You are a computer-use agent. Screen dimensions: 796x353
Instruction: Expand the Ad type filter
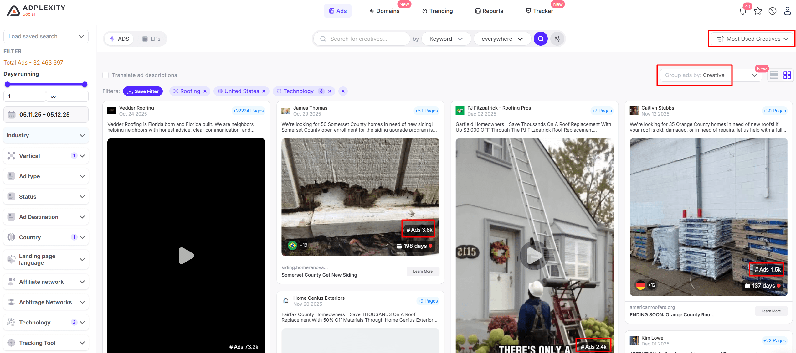[46, 176]
